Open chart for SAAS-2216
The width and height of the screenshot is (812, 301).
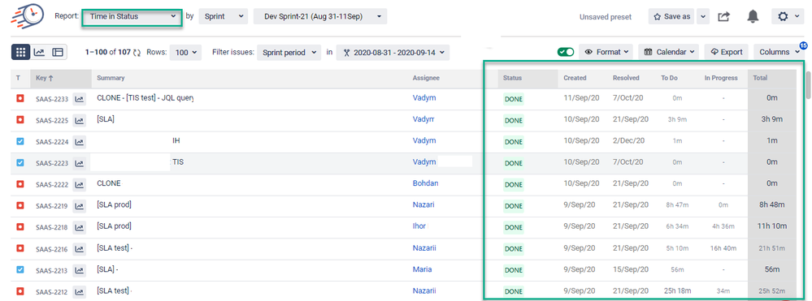coord(79,249)
